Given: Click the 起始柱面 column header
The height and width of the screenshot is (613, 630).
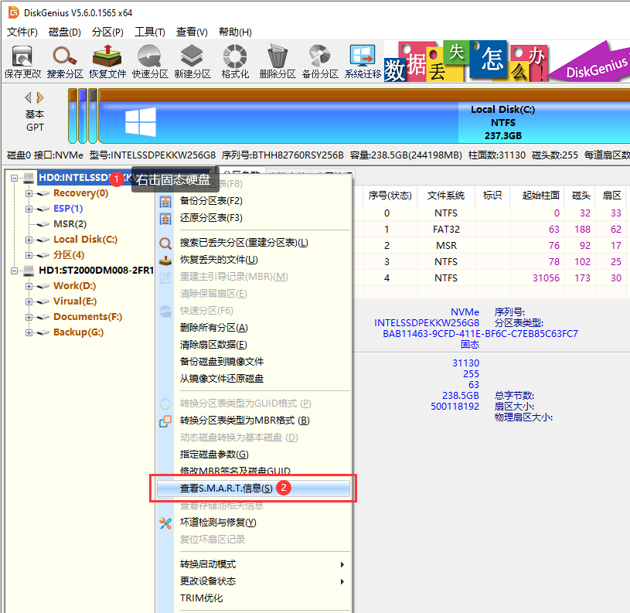Looking at the screenshot, I should point(541,196).
